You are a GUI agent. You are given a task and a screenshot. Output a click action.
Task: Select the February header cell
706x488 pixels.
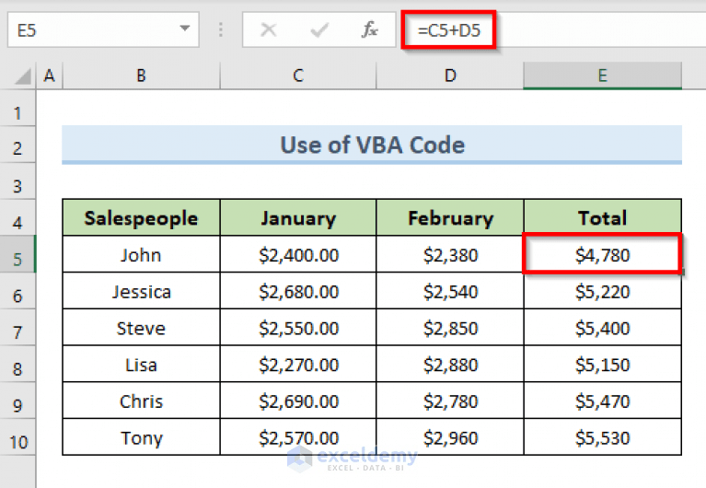pyautogui.click(x=450, y=217)
